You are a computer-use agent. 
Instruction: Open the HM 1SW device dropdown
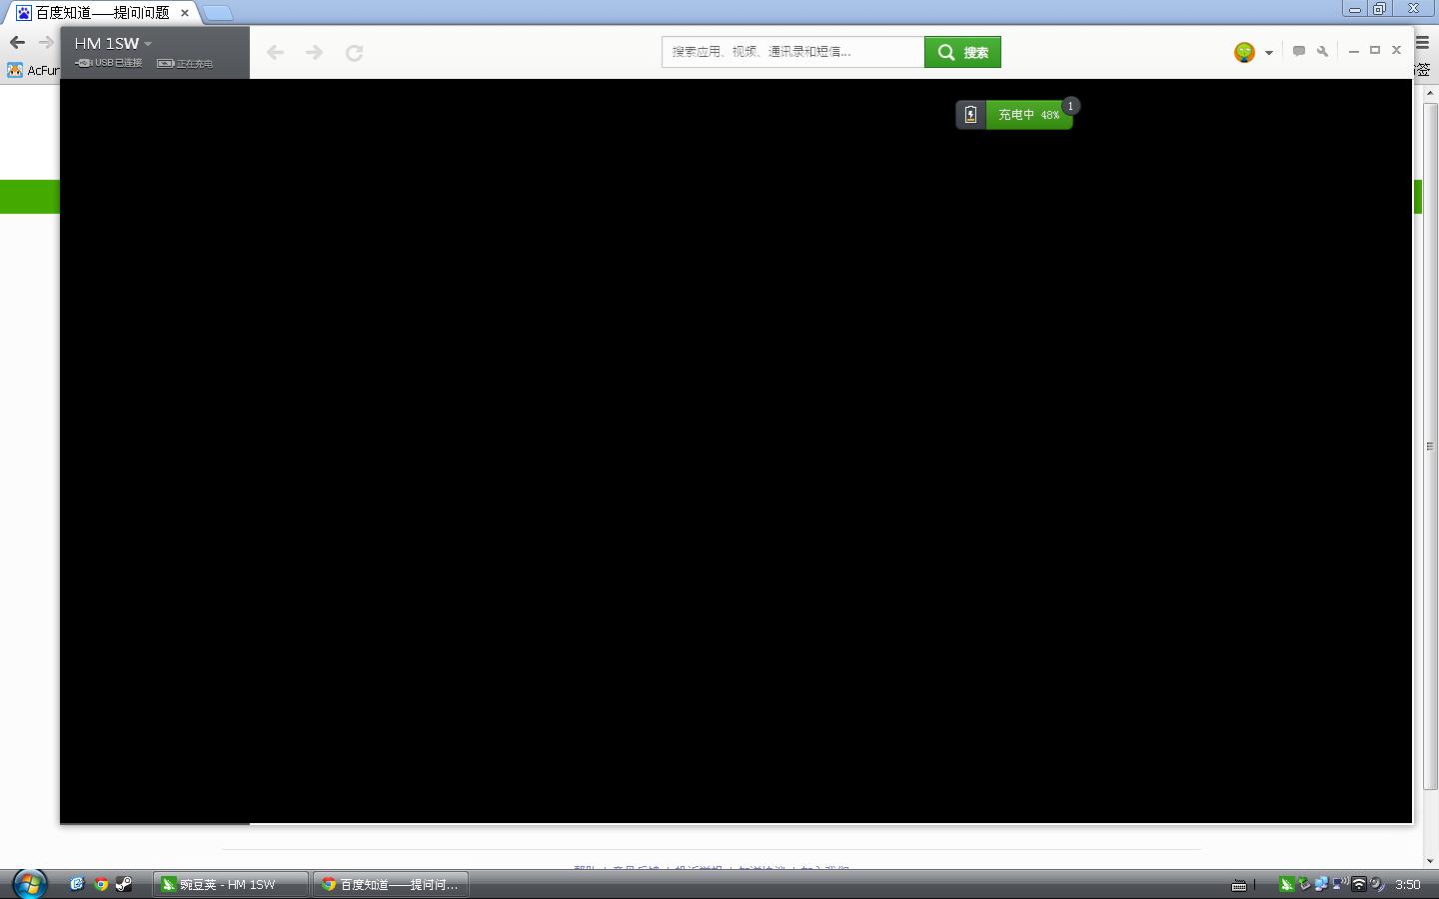click(x=113, y=43)
